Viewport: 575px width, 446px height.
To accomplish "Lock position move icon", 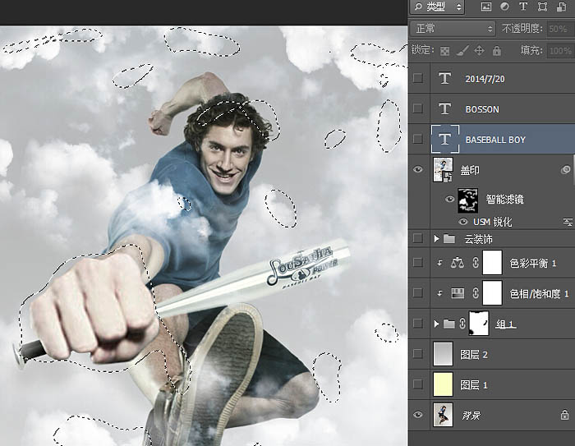I will pyautogui.click(x=479, y=50).
